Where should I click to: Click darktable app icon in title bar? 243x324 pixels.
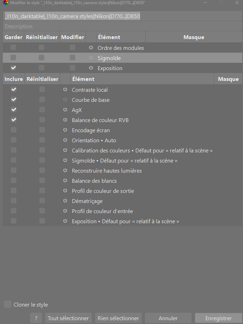click(6, 3)
